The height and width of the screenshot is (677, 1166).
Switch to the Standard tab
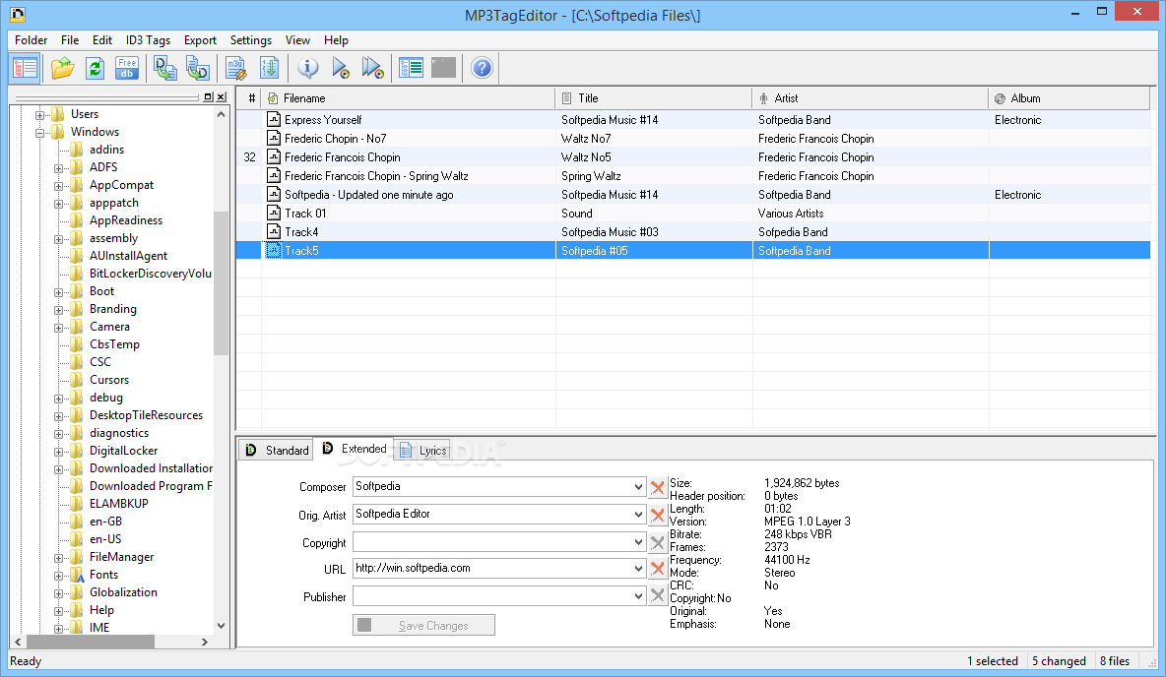[276, 451]
